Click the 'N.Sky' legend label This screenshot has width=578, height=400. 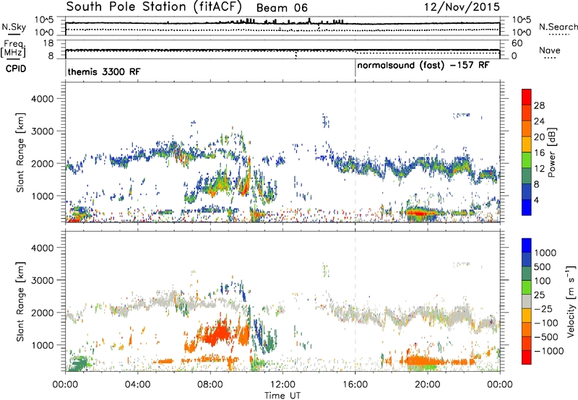(x=14, y=27)
